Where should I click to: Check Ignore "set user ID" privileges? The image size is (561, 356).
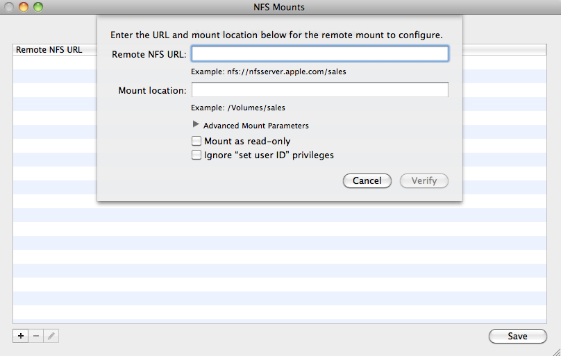196,155
